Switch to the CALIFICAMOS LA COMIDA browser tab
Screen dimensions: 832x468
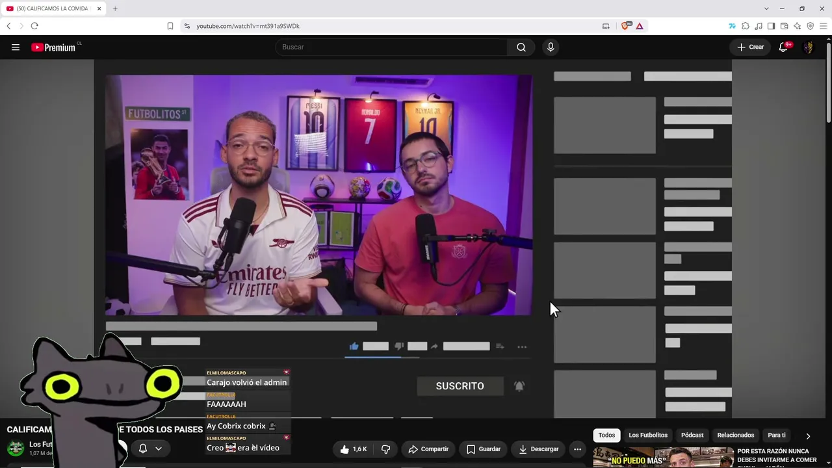(x=53, y=8)
